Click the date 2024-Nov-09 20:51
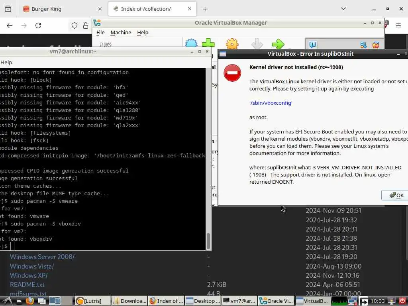The height and width of the screenshot is (306, 408). 333,210
